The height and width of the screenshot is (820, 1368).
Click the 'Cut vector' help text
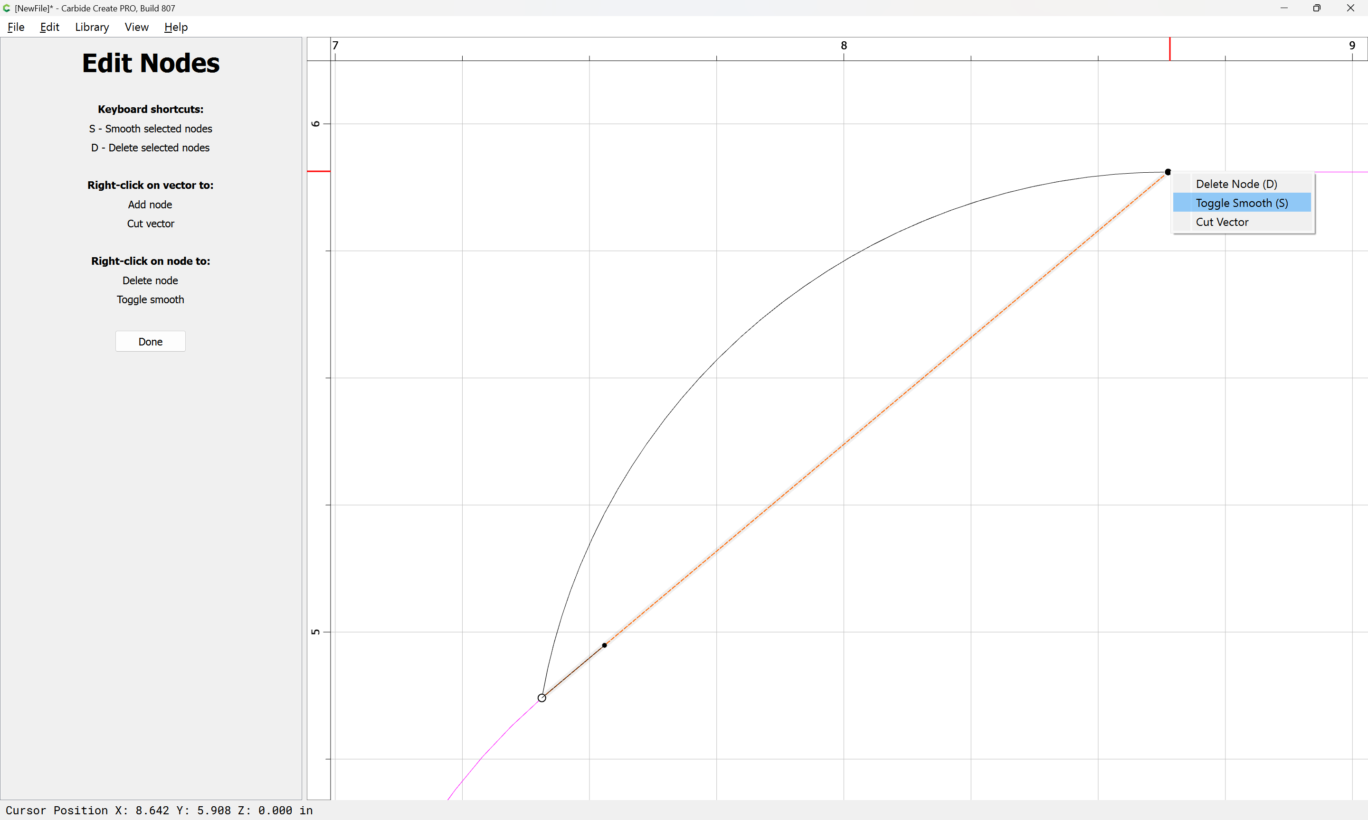[x=151, y=224]
